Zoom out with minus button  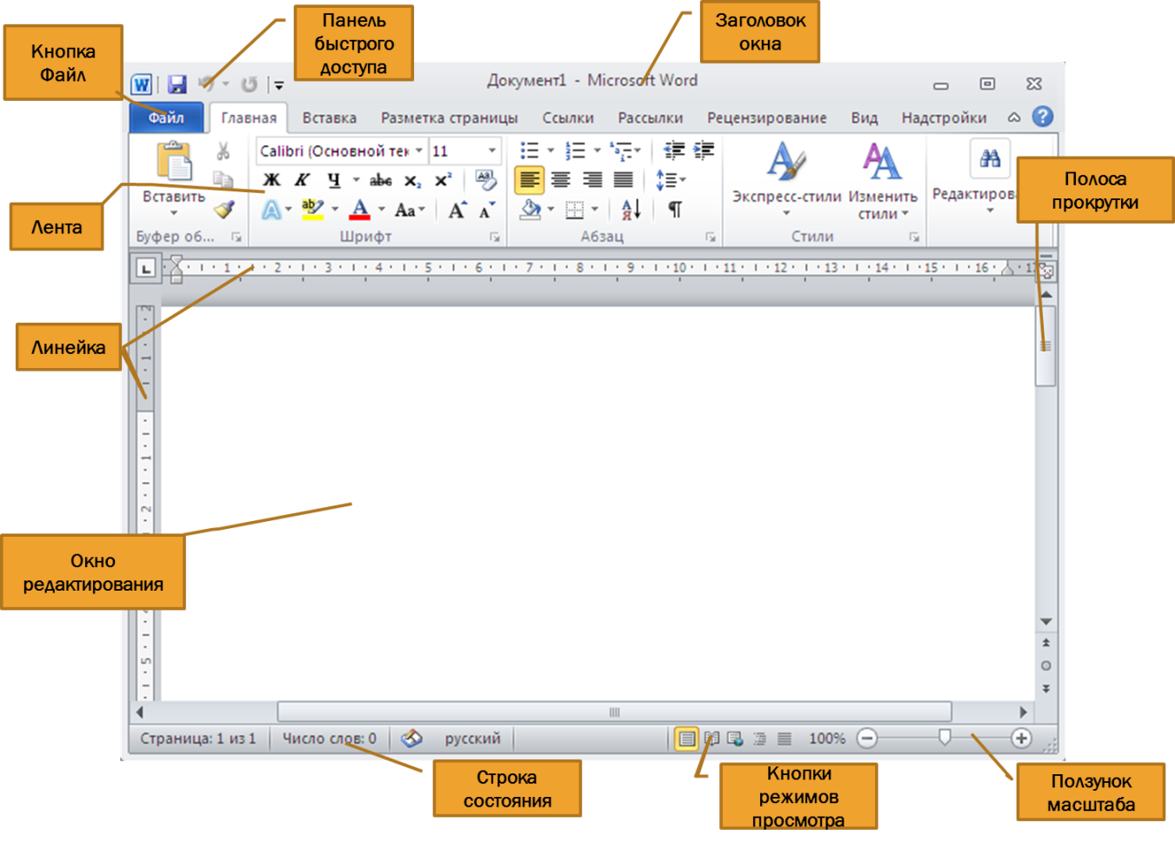[x=866, y=739]
